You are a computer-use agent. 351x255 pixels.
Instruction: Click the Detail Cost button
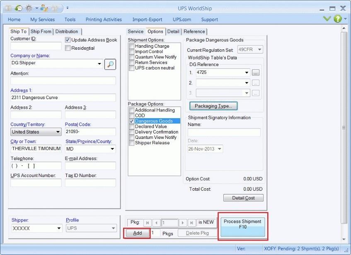click(243, 198)
